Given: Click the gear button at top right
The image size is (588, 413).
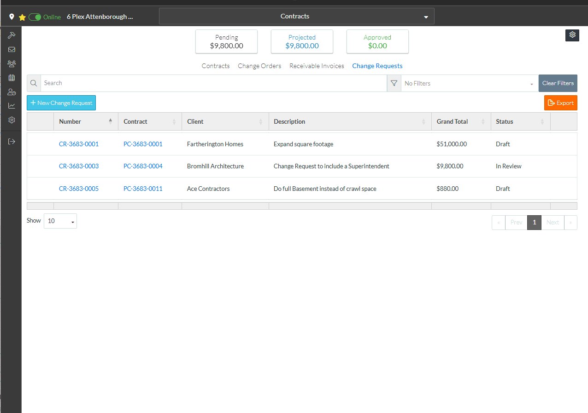Looking at the screenshot, I should (572, 35).
